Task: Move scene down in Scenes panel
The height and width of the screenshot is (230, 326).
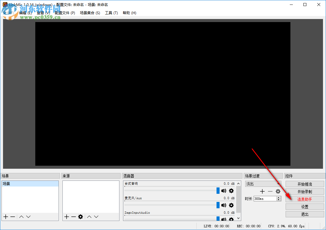Action: pyautogui.click(x=28, y=217)
